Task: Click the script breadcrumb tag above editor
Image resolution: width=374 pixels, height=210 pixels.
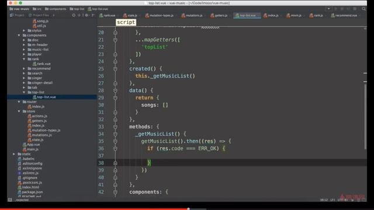Action: pos(126,22)
